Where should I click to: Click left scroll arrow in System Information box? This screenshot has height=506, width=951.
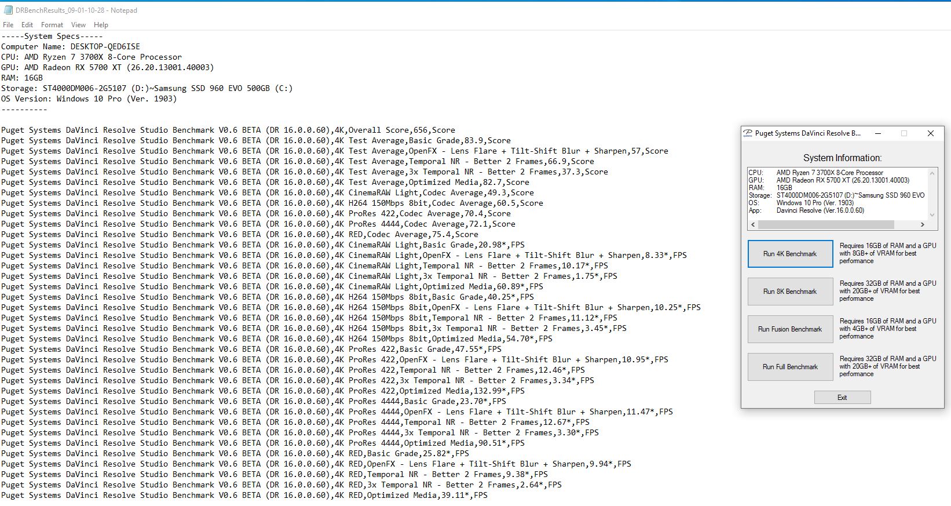pyautogui.click(x=753, y=224)
